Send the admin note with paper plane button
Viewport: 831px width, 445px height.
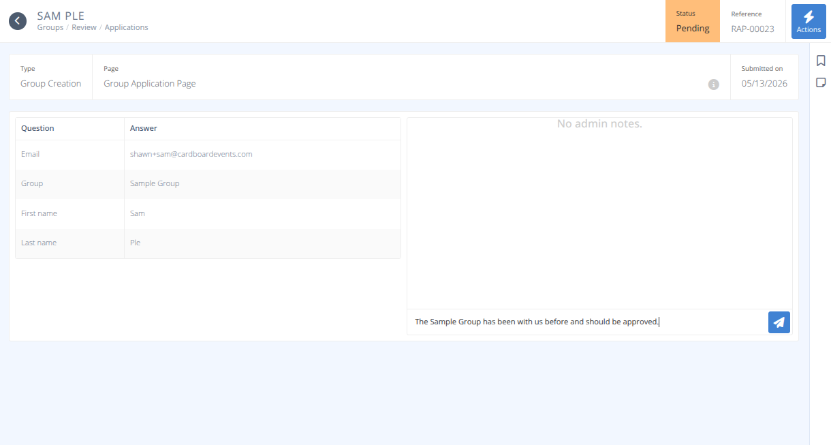(x=779, y=322)
